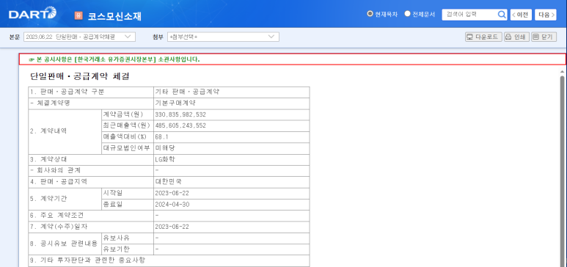
Task: Click the label 유보사유
Action: (117, 238)
